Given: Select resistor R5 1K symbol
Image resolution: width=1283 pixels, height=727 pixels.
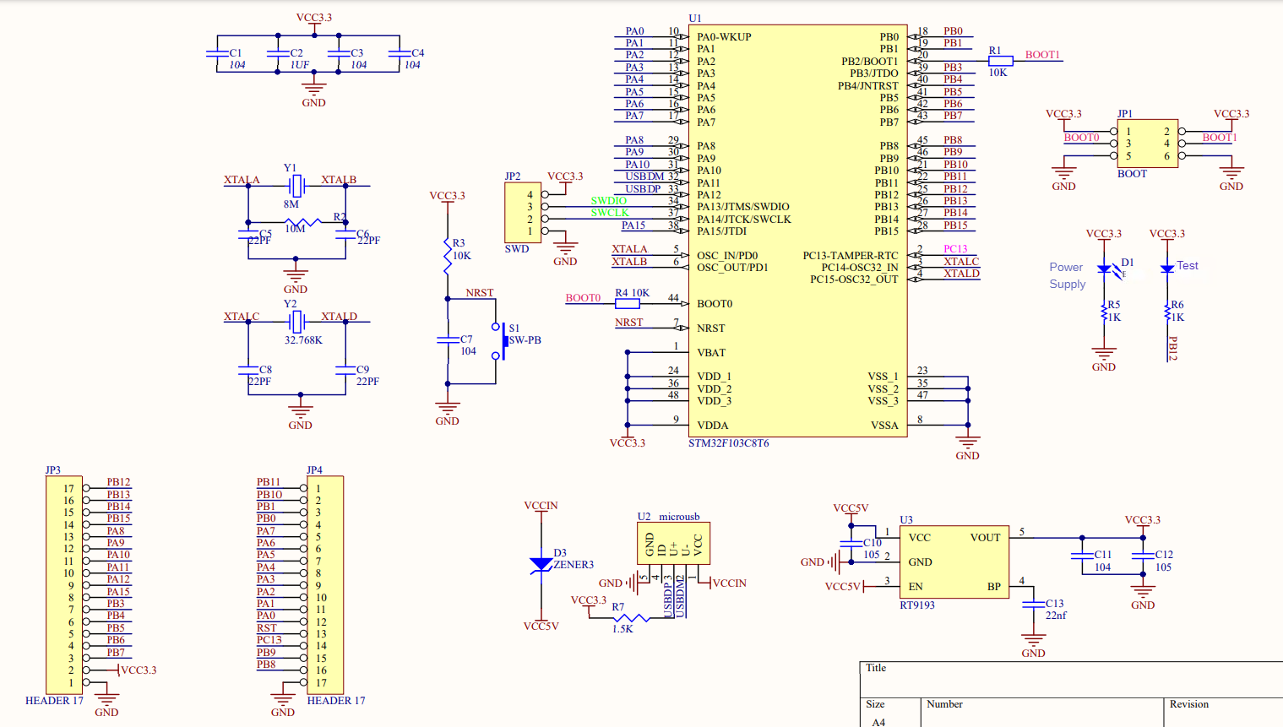Looking at the screenshot, I should pyautogui.click(x=1104, y=312).
